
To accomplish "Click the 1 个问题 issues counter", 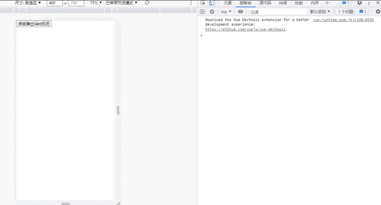I will 352,12.
